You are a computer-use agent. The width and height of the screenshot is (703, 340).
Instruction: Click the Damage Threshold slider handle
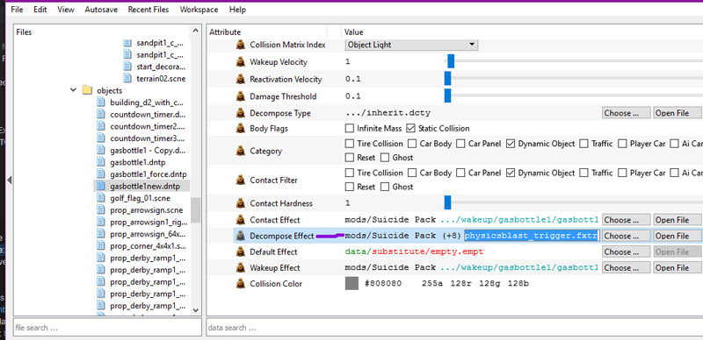coord(447,96)
